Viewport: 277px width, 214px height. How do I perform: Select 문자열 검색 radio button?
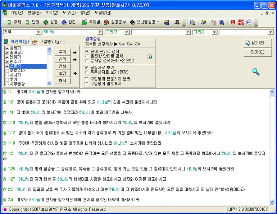87,61
